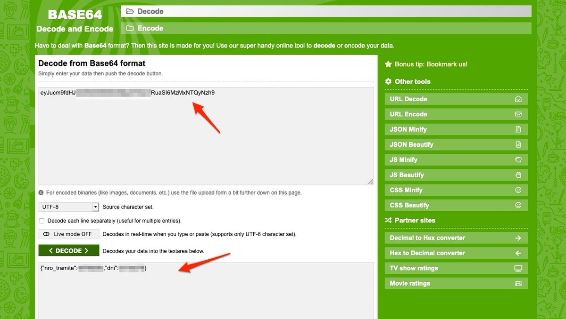The width and height of the screenshot is (566, 319).
Task: Click the hand icon on JS Minify
Action: pos(518,160)
